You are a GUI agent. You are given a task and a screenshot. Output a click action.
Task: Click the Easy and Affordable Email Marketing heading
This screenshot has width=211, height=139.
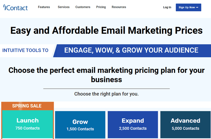107,30
